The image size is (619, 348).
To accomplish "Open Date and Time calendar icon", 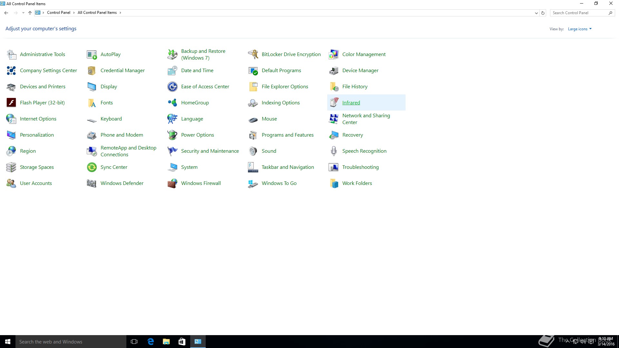I will pyautogui.click(x=172, y=71).
